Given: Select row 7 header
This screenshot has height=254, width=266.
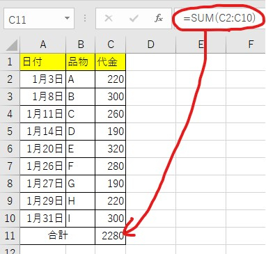Looking at the screenshot, I should (10, 166).
